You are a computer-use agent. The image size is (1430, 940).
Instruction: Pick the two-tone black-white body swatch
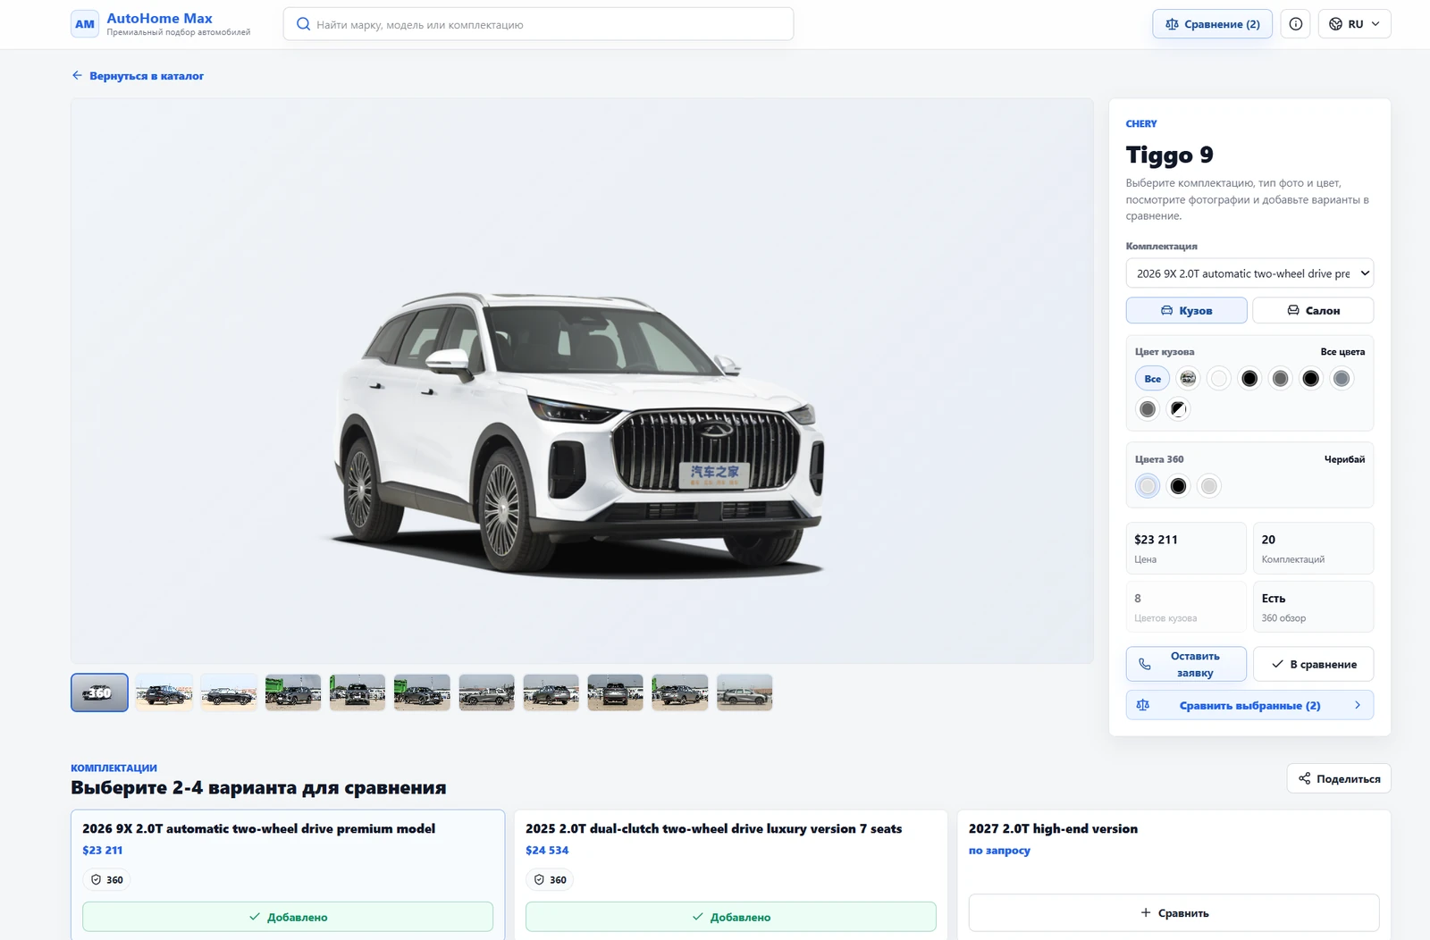coord(1178,409)
